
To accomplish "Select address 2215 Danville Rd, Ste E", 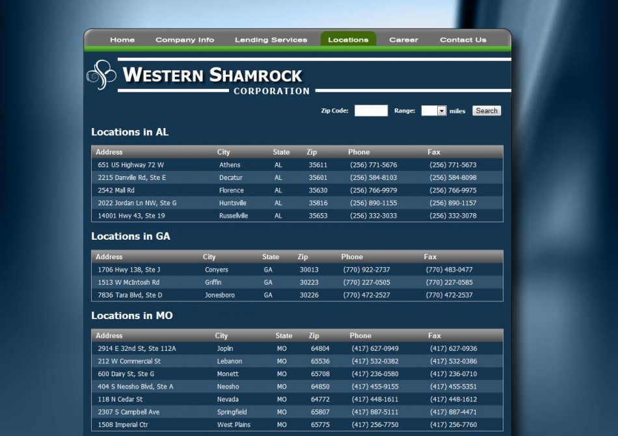I will click(132, 177).
